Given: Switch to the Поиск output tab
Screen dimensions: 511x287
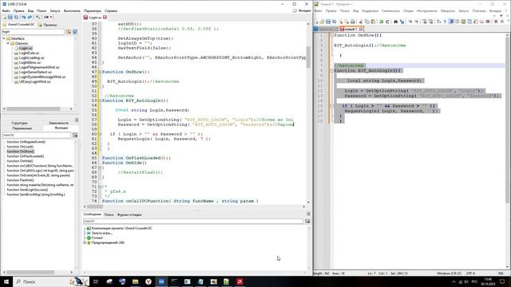Looking at the screenshot, I should tap(109, 214).
